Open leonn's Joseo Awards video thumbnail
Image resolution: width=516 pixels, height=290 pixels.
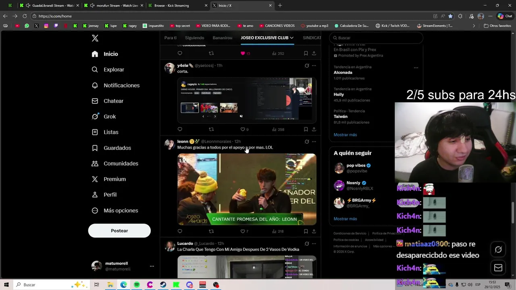tap(247, 189)
